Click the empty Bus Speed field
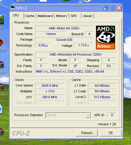The image size is (131, 145). 50,103
